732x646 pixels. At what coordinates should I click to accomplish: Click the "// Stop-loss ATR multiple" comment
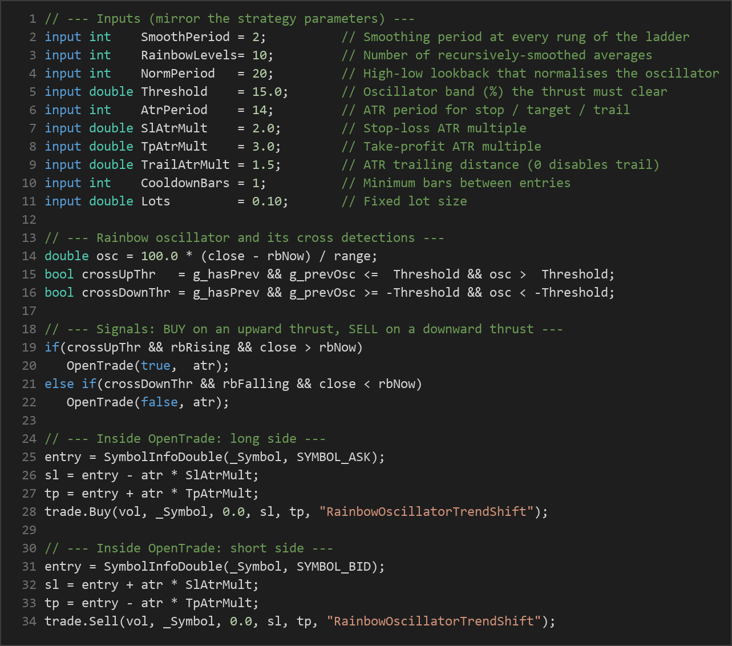pos(434,128)
